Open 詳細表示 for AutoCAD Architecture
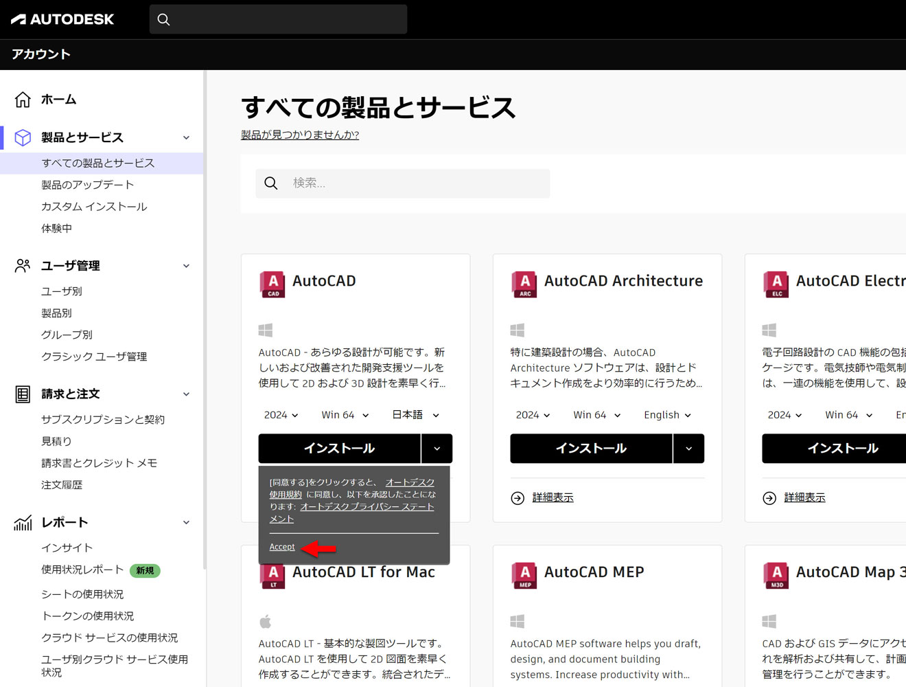 click(x=553, y=497)
